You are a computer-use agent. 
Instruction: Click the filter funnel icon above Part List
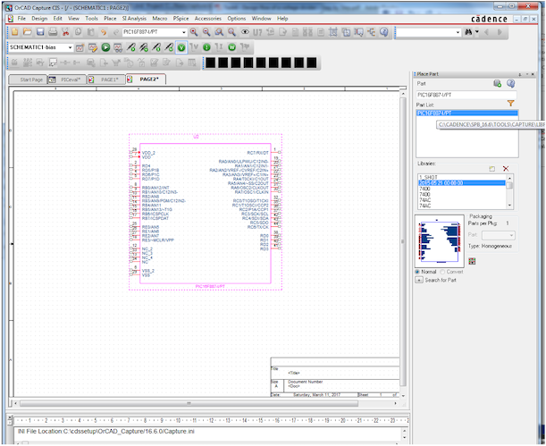pyautogui.click(x=511, y=104)
